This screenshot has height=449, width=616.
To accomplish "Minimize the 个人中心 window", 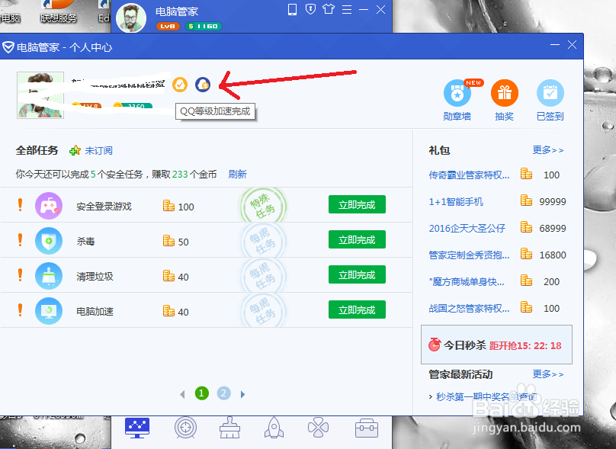I will point(555,45).
